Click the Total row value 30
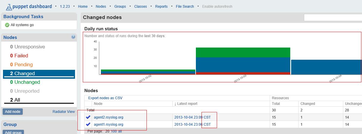The image size is (362, 134). click(x=274, y=110)
